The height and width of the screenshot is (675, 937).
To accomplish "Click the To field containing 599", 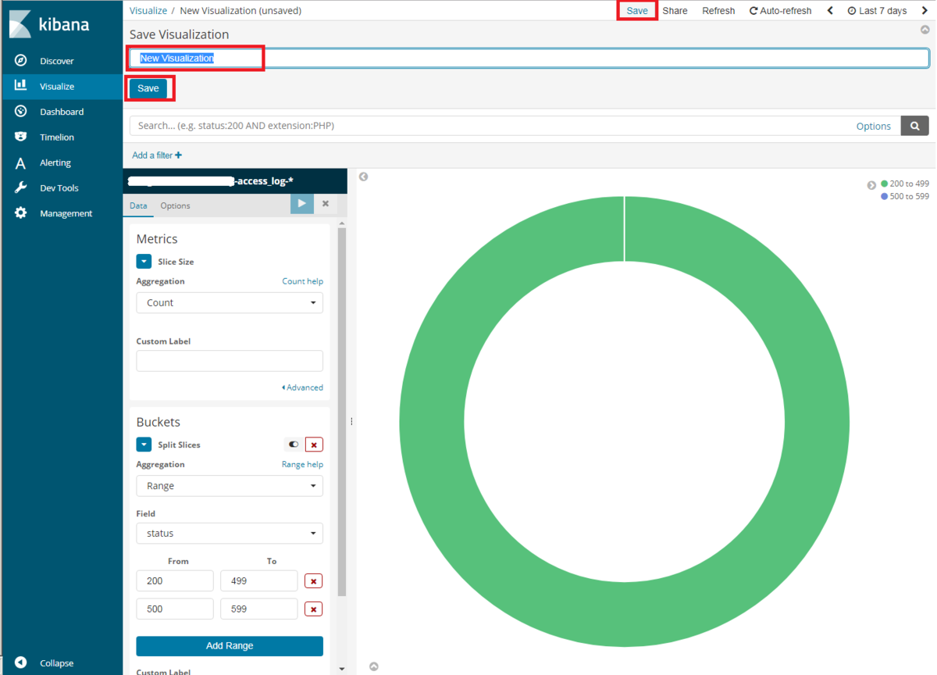I will pyautogui.click(x=259, y=609).
